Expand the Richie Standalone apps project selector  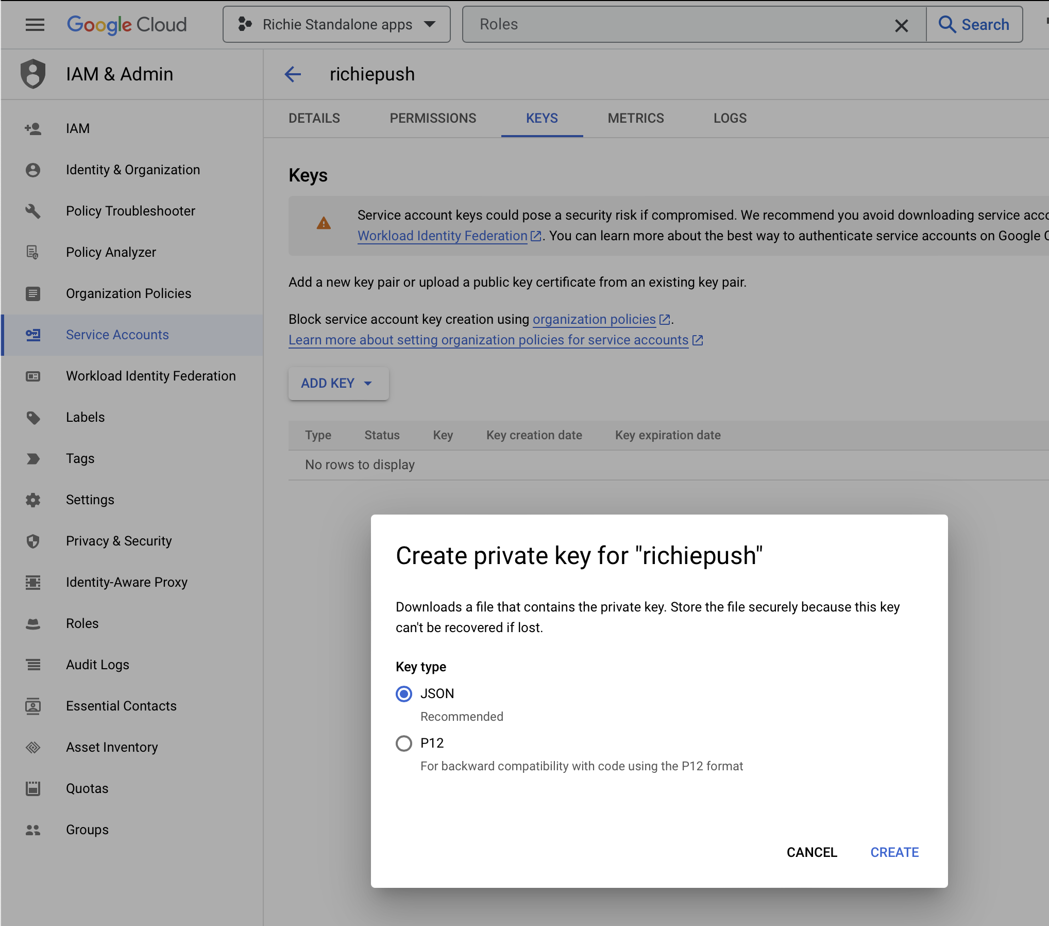tap(336, 24)
